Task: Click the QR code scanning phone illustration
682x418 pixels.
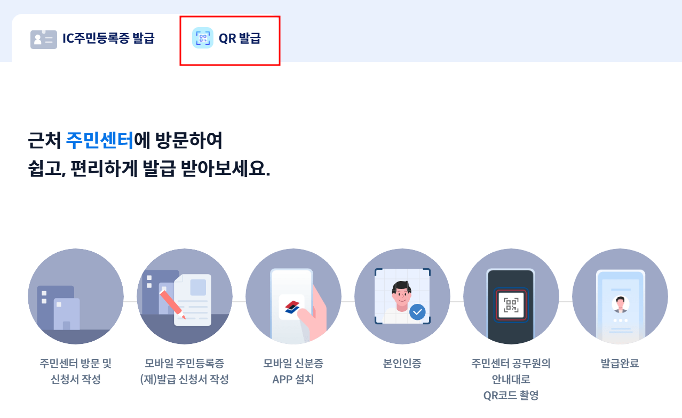Action: coord(511,296)
